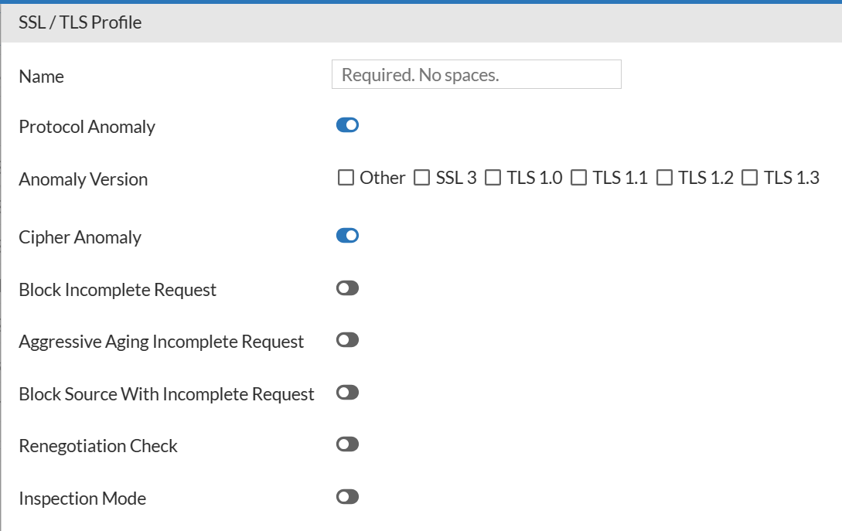Screen dimensions: 842x531
Task: Enable Aggressive Aging Incomplete Request
Action: pyautogui.click(x=347, y=340)
